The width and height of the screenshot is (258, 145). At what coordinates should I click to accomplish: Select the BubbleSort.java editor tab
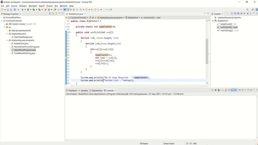[76, 14]
